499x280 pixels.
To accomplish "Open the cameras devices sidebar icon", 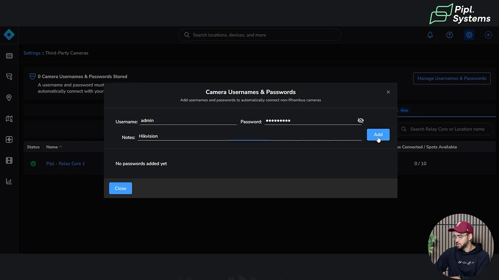I will coord(9,77).
